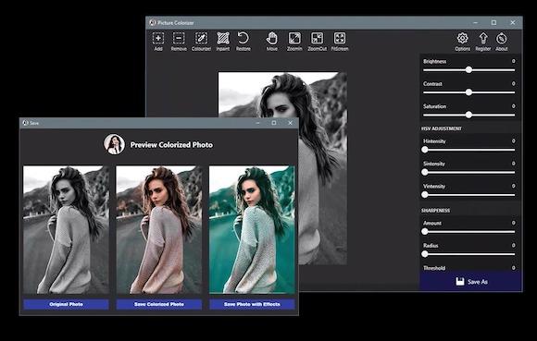537x341 pixels.
Task: Click the sharpness Radius slider handle
Action: 425,254
